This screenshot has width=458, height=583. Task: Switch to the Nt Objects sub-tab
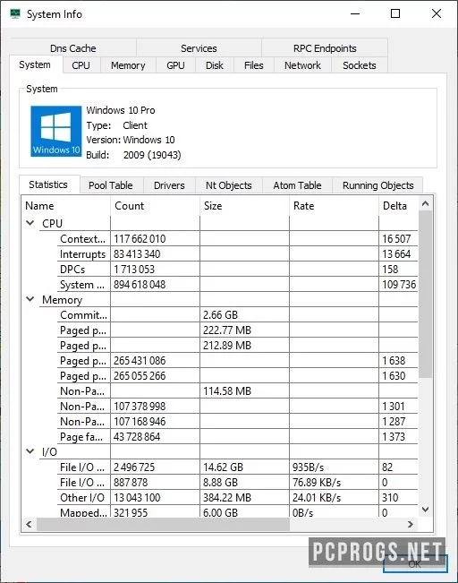coord(229,185)
